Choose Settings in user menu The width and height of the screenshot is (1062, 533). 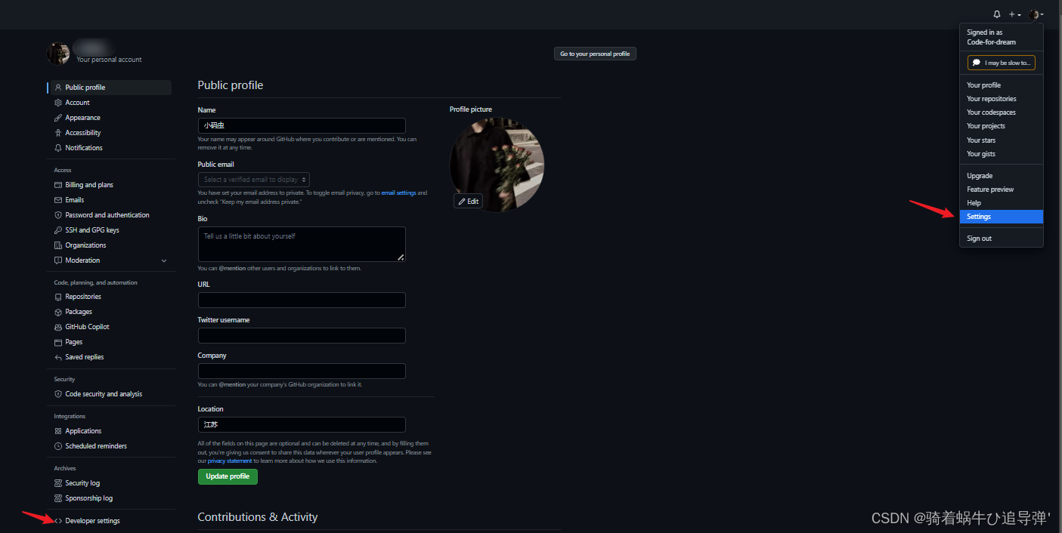click(x=1002, y=217)
